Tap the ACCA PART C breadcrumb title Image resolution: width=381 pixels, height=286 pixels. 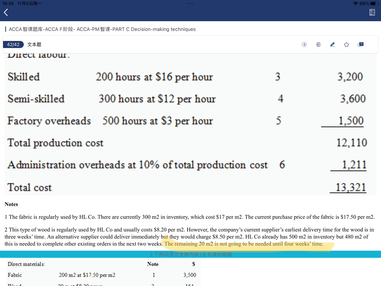102,29
